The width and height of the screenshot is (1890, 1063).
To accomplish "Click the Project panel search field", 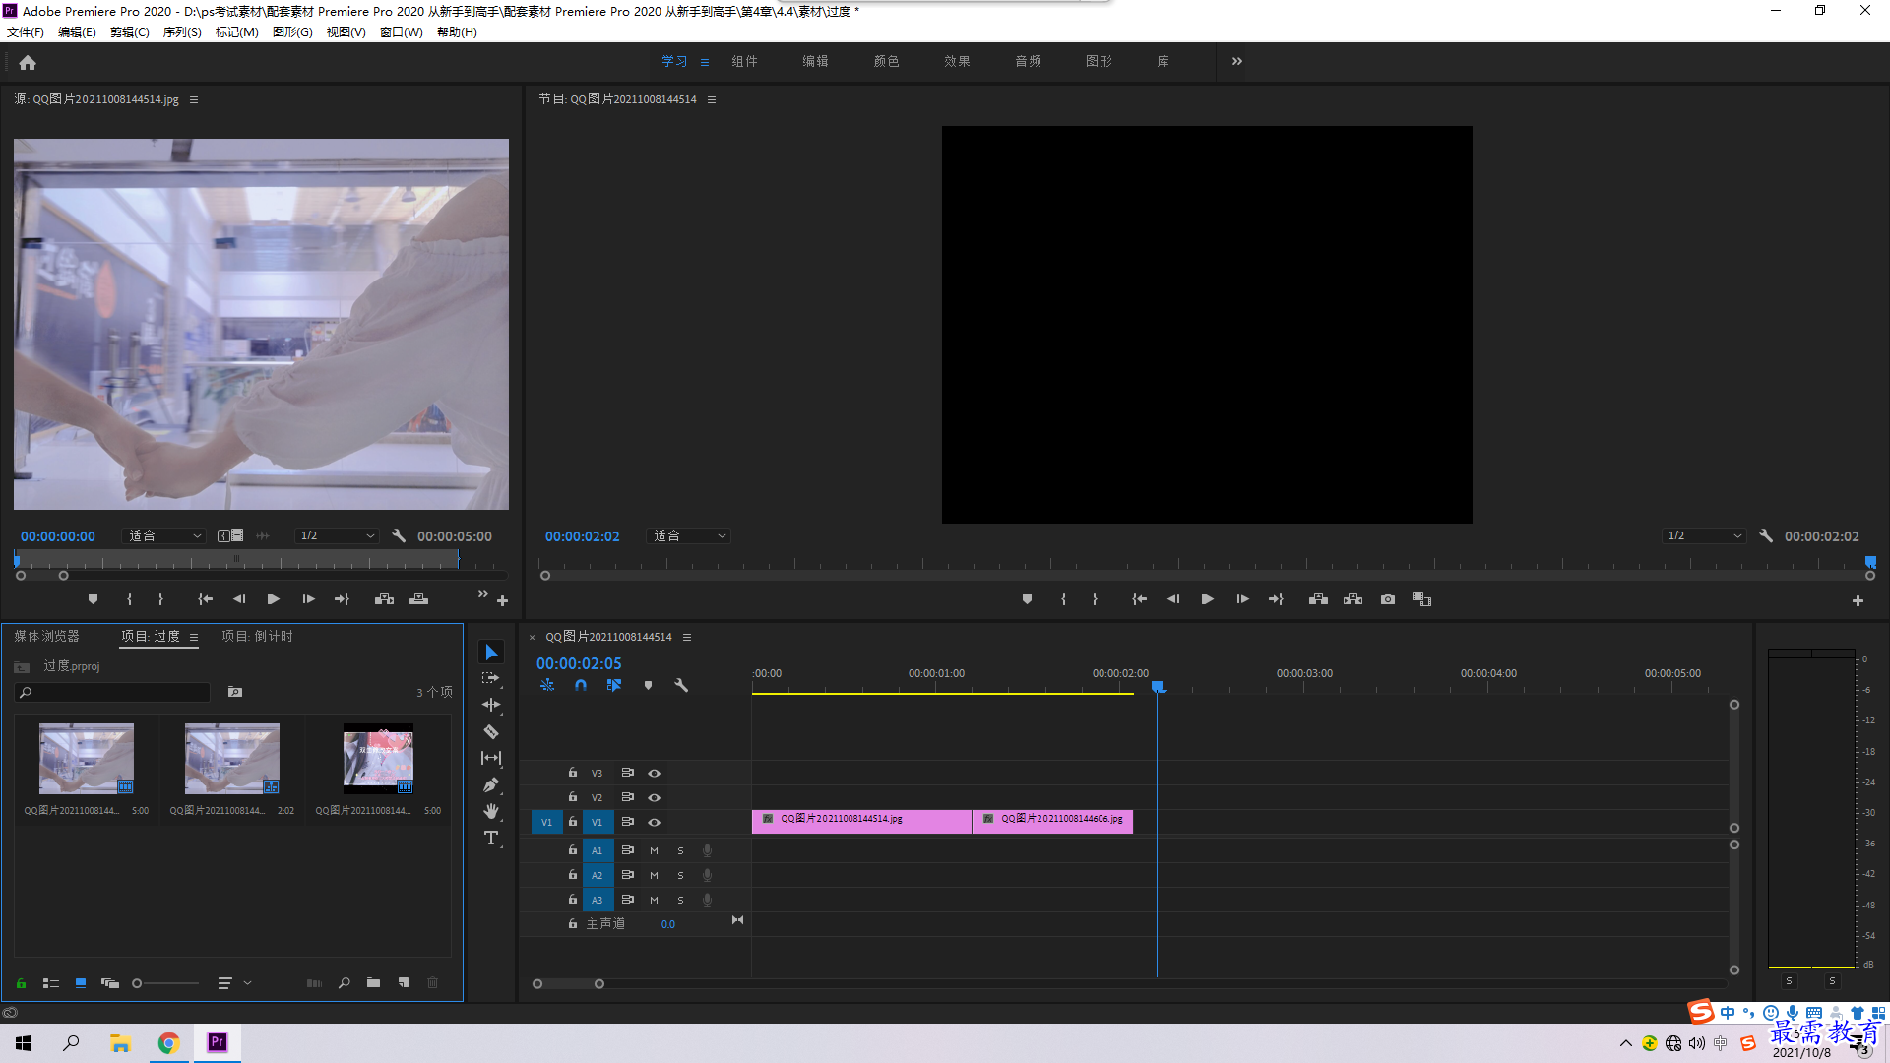I will click(x=113, y=693).
